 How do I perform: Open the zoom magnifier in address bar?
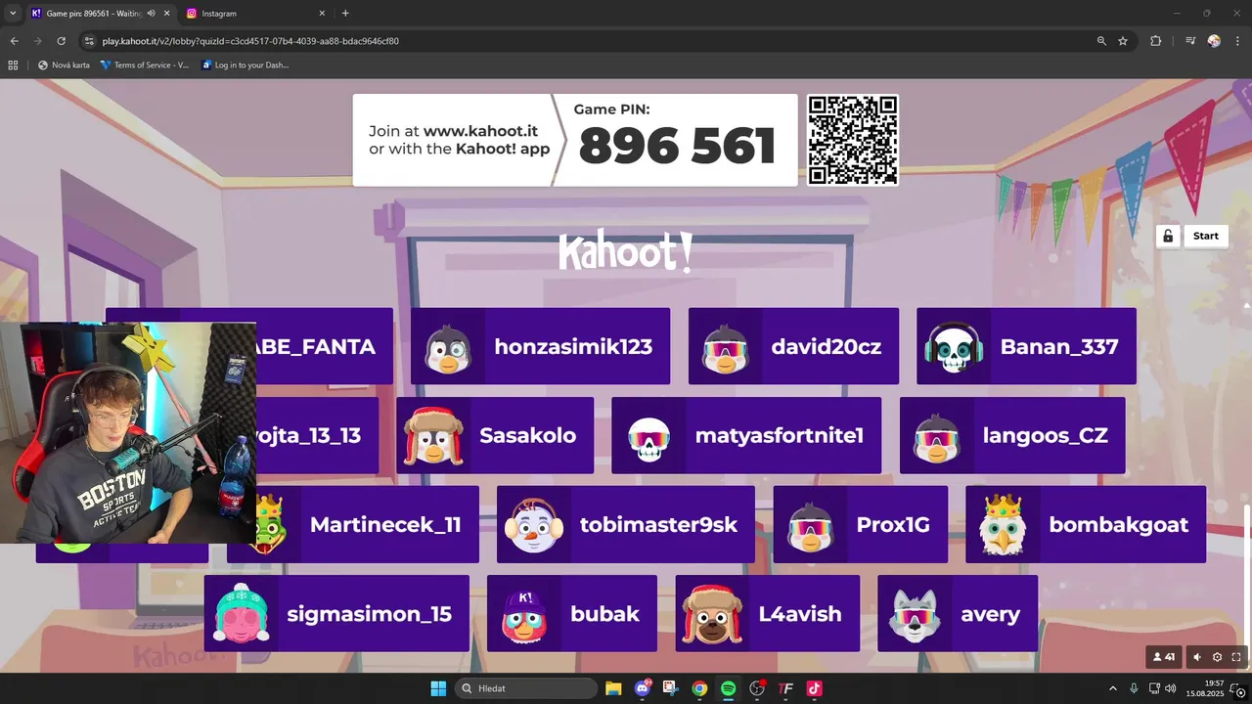[1101, 41]
